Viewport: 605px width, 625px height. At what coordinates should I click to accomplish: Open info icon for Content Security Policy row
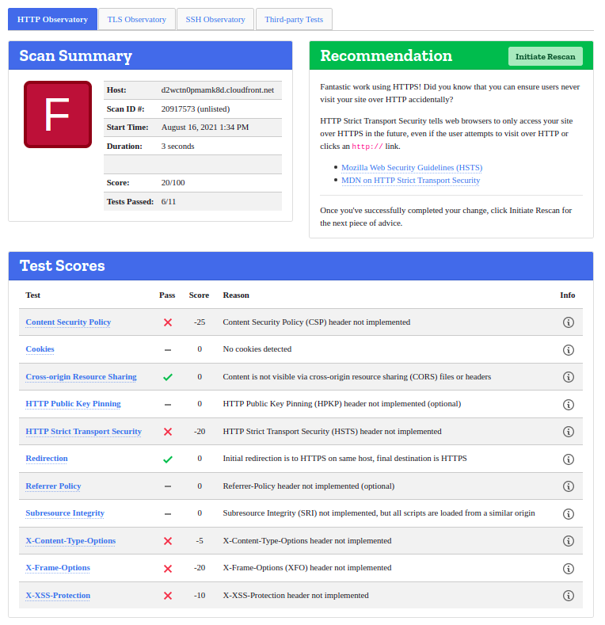568,322
